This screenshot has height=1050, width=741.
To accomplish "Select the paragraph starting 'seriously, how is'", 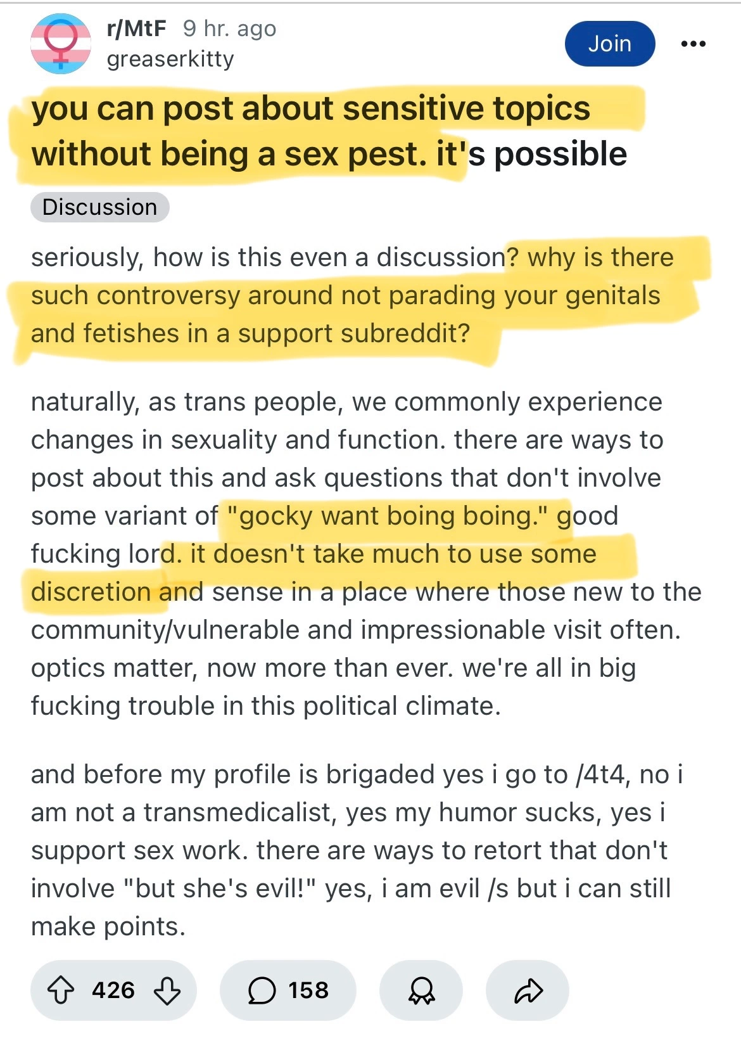I will (351, 295).
